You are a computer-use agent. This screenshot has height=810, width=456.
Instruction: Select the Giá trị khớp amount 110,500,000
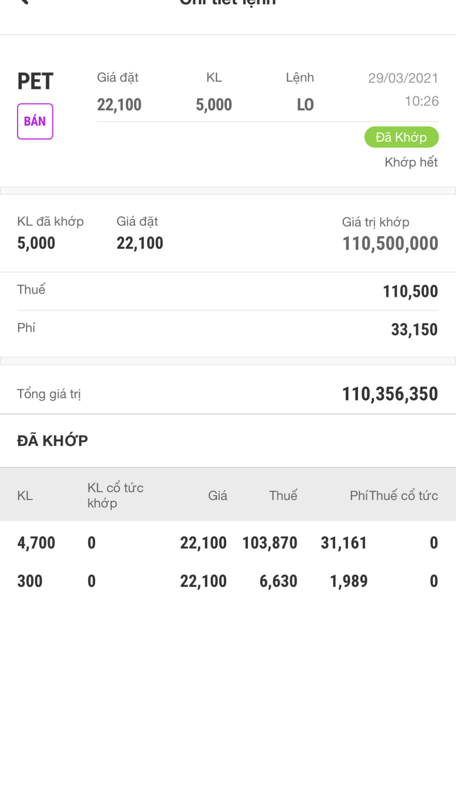pos(390,243)
